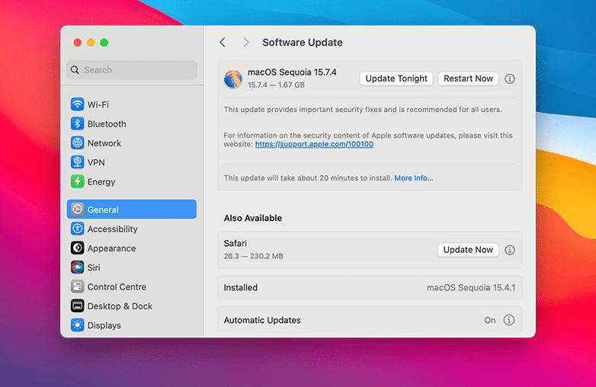Viewport: 596px width, 387px height.
Task: Click the Control Centre icon
Action: pos(77,287)
